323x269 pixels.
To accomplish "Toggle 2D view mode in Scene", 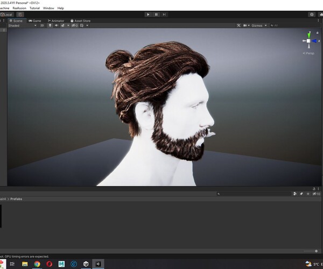I will coord(42,25).
